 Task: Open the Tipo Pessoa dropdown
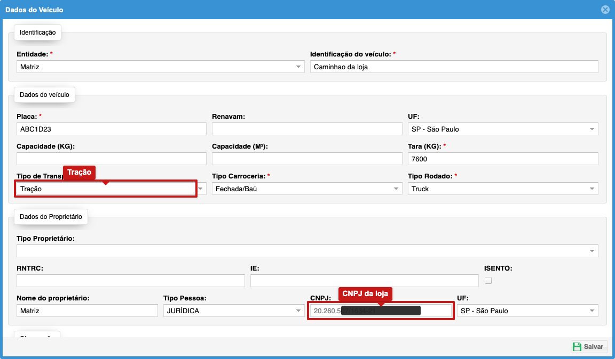click(x=234, y=311)
